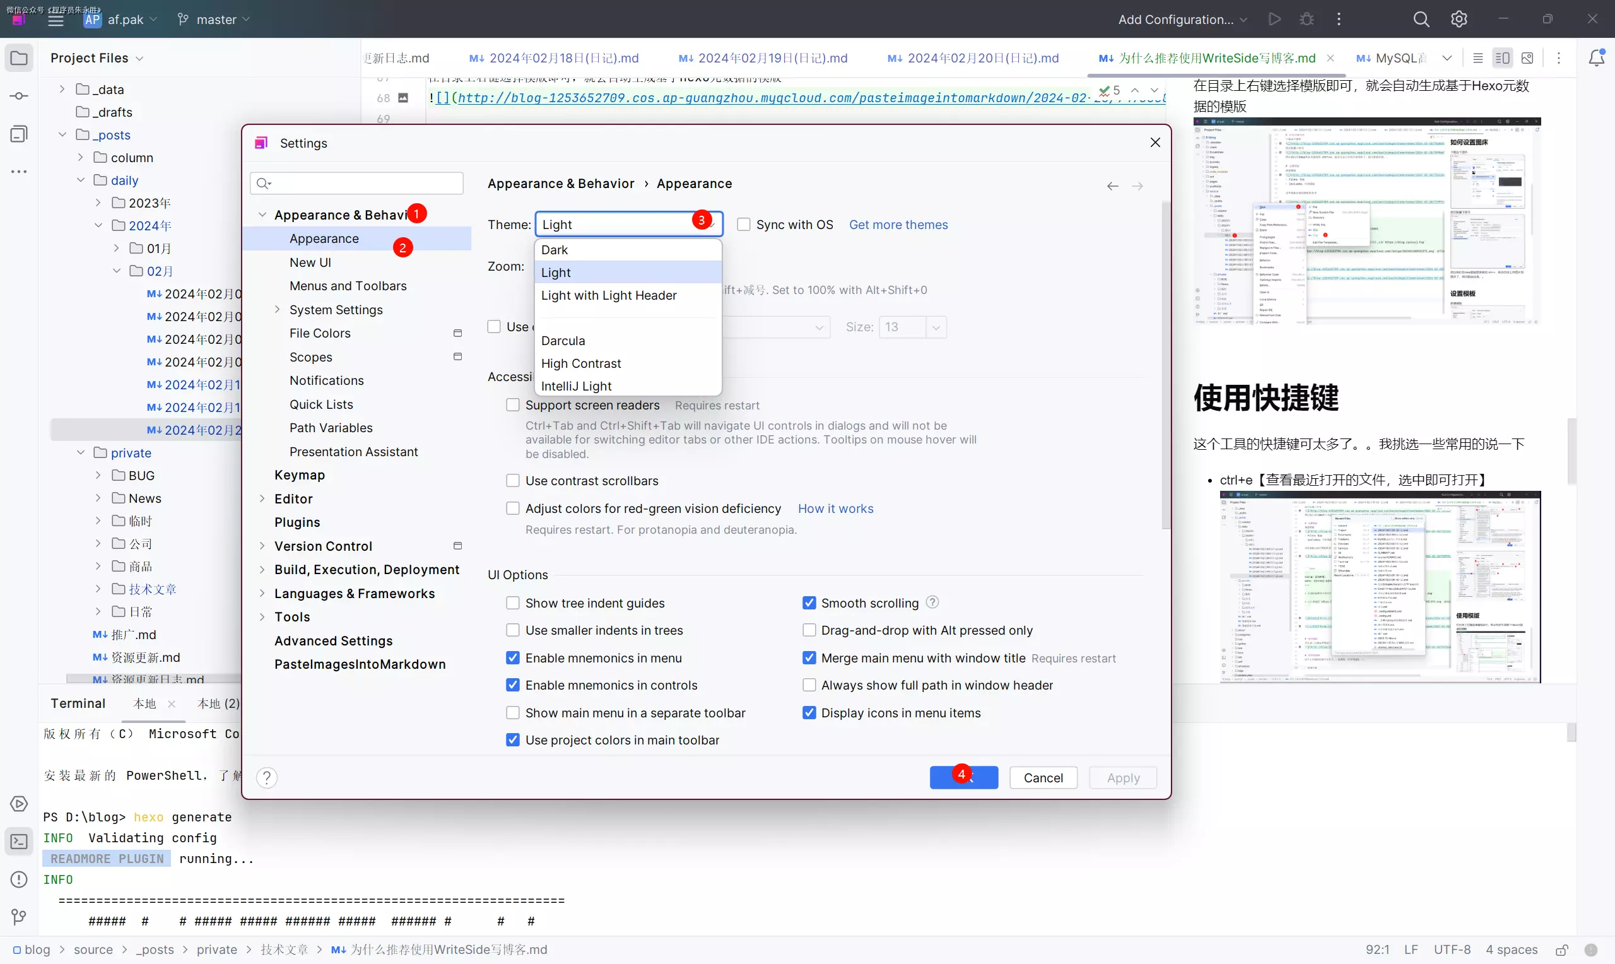Expand the Editor settings section
Screen dimensions: 1615x964
(262, 499)
